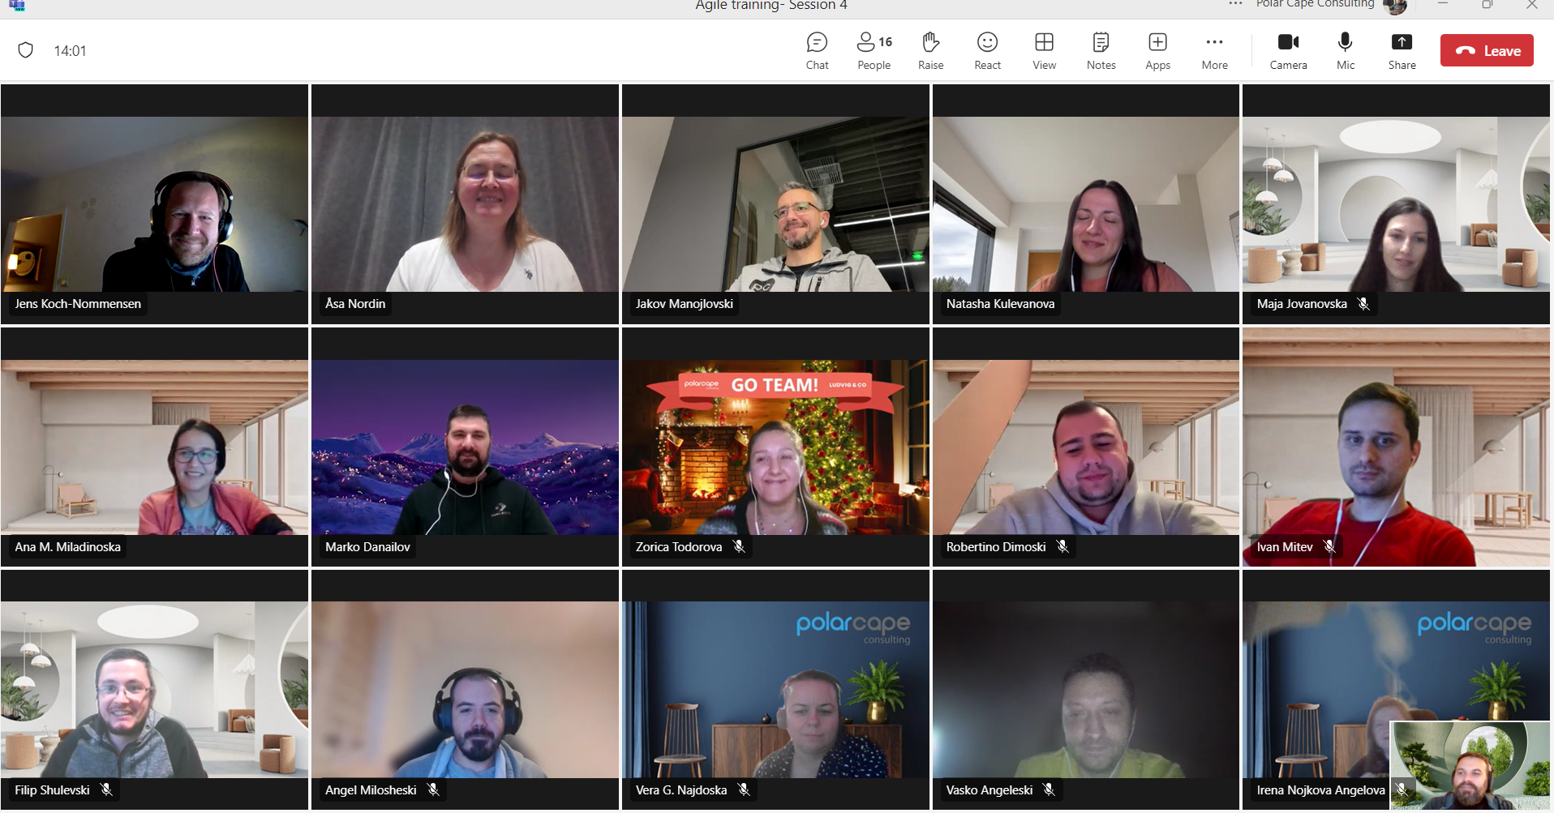Expand the More actions menu
Image resolution: width=1554 pixels, height=813 pixels.
[1214, 51]
